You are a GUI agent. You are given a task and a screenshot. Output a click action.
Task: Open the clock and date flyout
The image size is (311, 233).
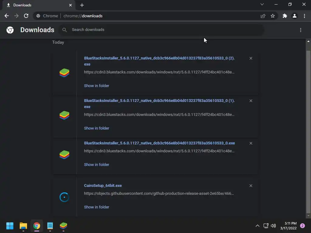[289, 226]
